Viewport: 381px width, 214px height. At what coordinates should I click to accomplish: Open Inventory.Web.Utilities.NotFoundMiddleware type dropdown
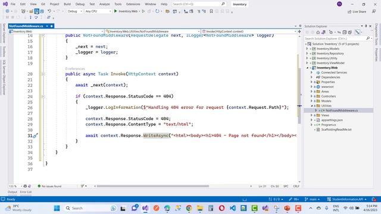click(x=153, y=32)
